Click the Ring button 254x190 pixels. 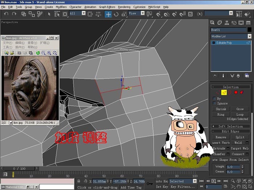221,114
